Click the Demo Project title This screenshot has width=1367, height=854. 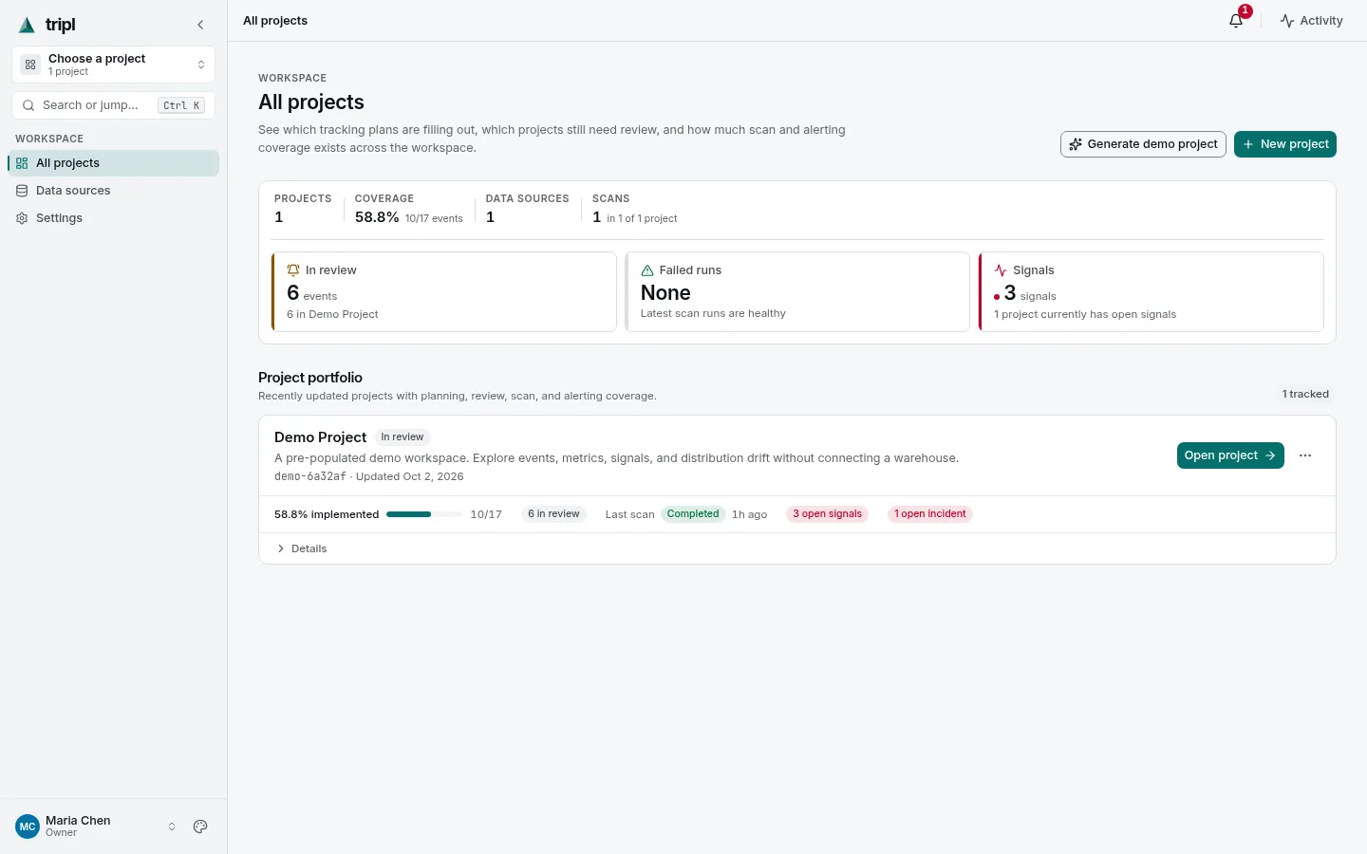(x=320, y=437)
